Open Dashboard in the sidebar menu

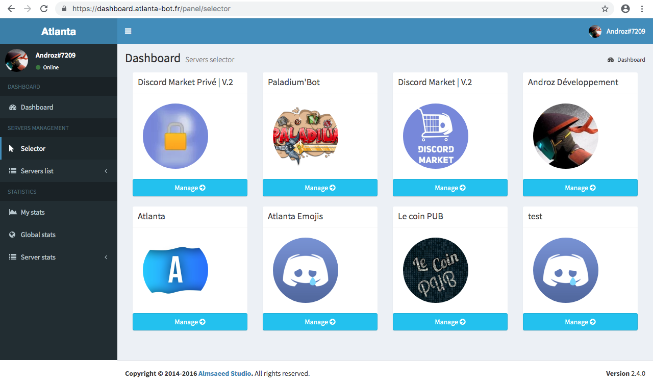coord(59,107)
